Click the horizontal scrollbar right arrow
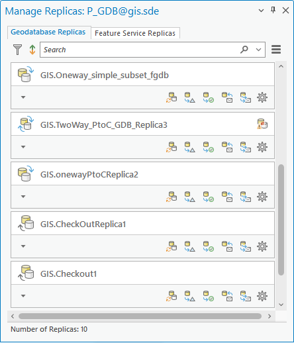This screenshot has width=294, height=343. 269,317
